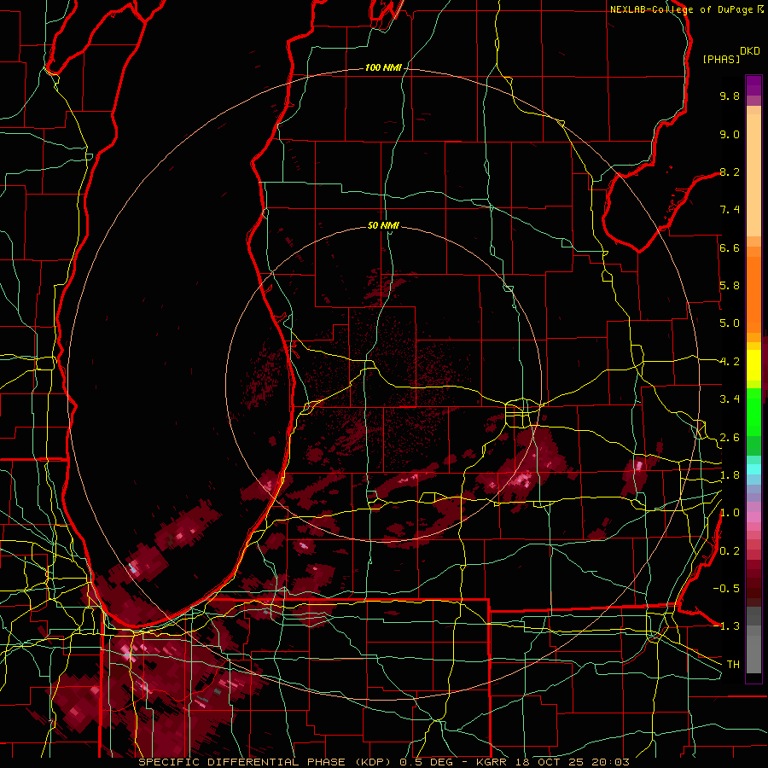Click the 1.8 scale value
The height and width of the screenshot is (768, 768).
point(730,475)
